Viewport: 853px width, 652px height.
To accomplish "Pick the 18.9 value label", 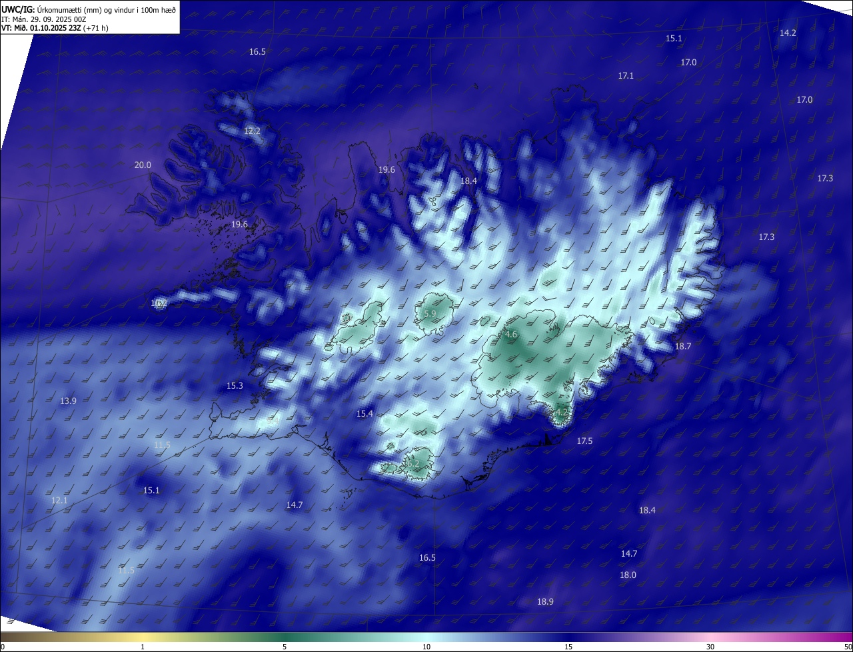I will click(545, 602).
